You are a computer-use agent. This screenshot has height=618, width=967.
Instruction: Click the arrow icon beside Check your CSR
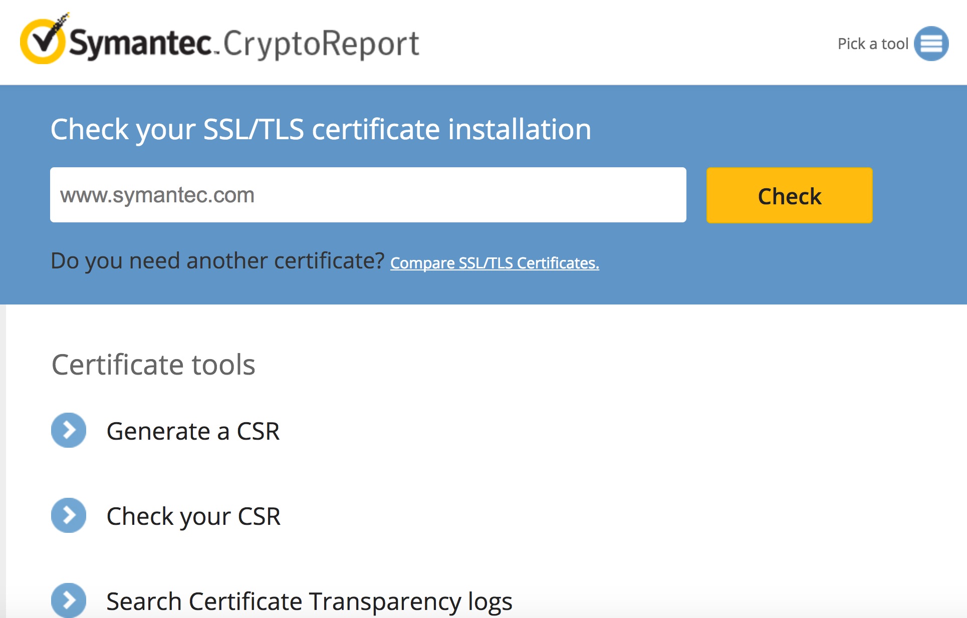point(69,515)
